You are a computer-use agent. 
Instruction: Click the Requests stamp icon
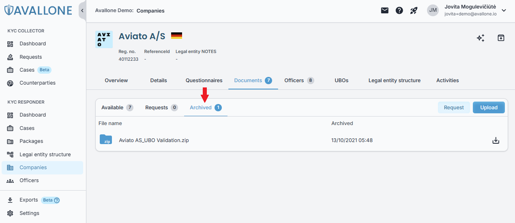11,57
